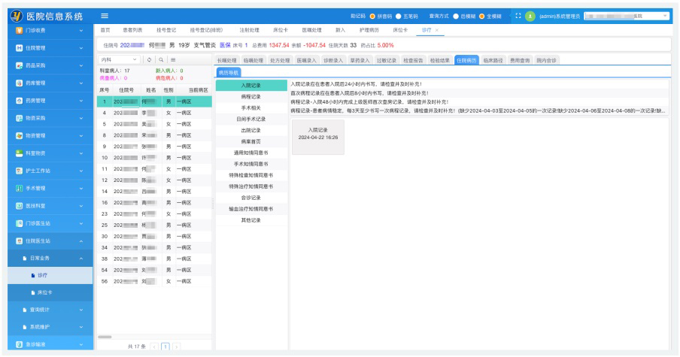Select the 后模糊 query mode radio
680x357 pixels.
click(x=456, y=16)
